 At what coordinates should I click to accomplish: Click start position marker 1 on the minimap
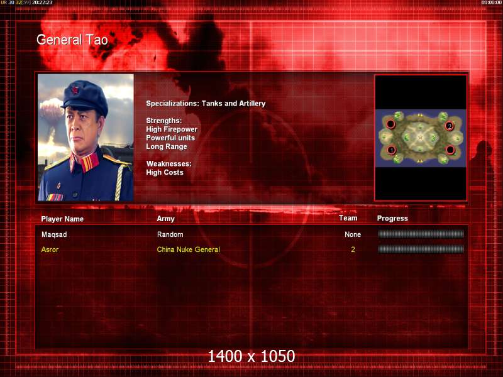tap(391, 150)
